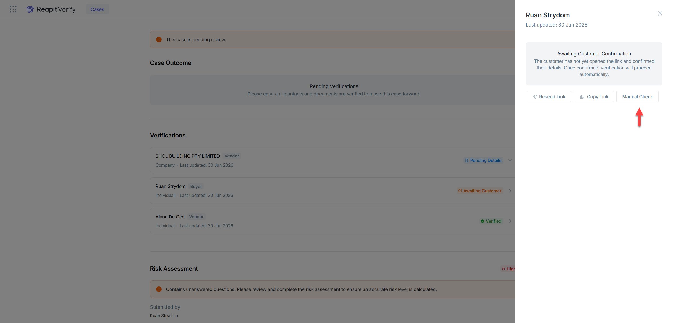Open Alana De Gee row chevron
This screenshot has width=673, height=323.
pos(510,221)
